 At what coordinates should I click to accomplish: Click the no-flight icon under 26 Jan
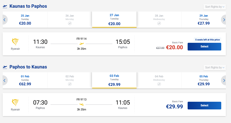70,23
